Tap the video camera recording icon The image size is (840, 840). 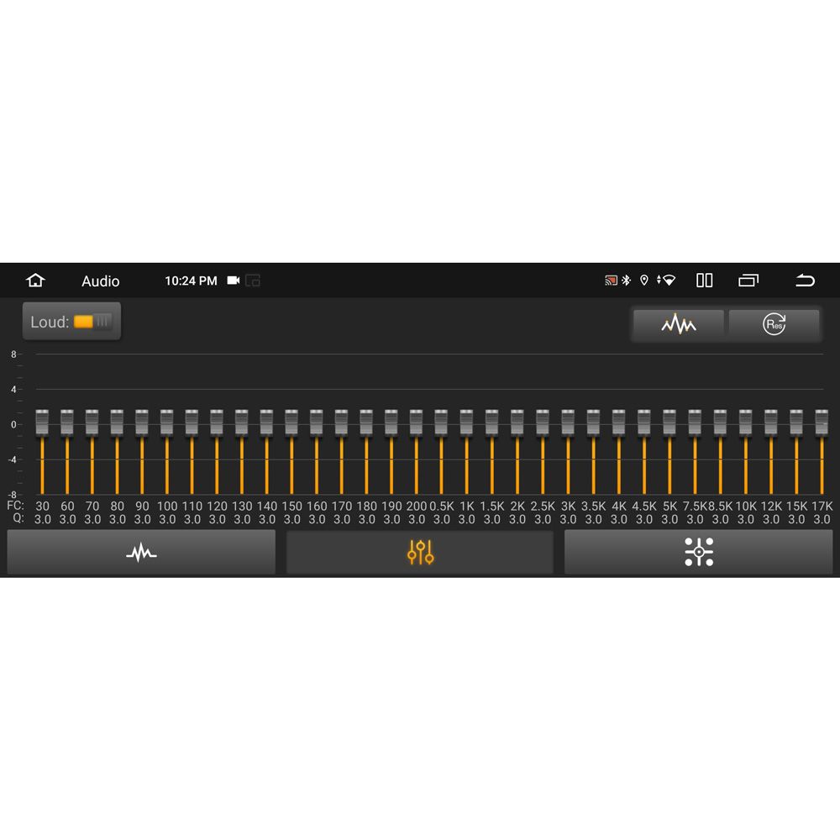[234, 281]
